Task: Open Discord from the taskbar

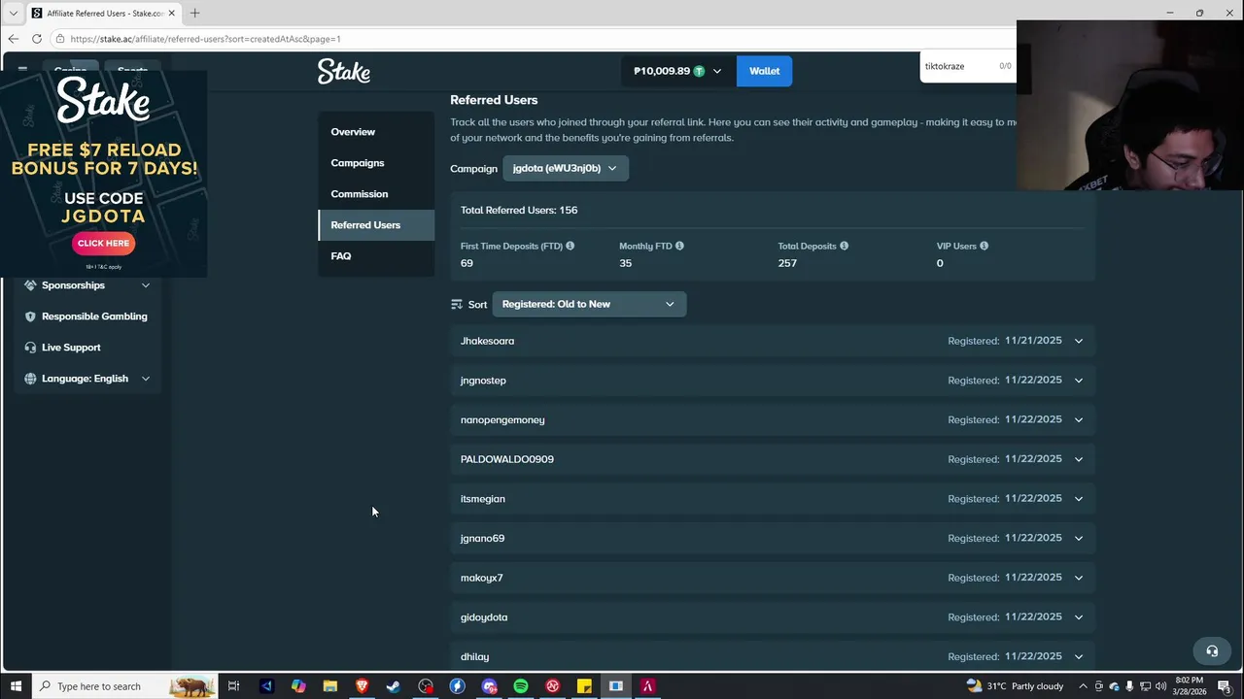Action: coord(489,686)
